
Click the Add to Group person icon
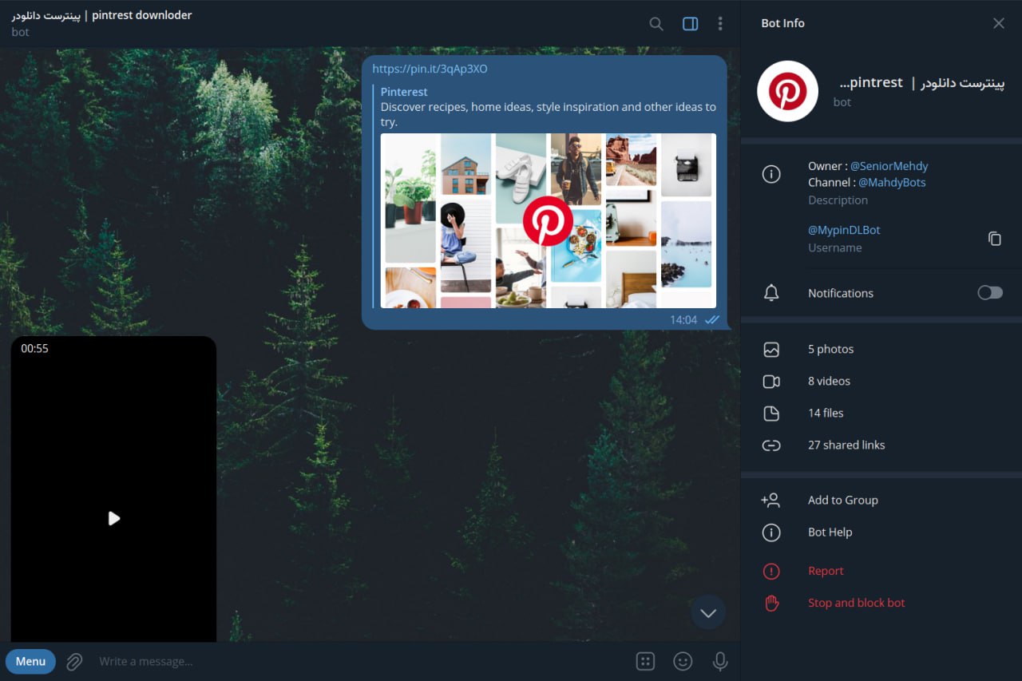point(770,501)
